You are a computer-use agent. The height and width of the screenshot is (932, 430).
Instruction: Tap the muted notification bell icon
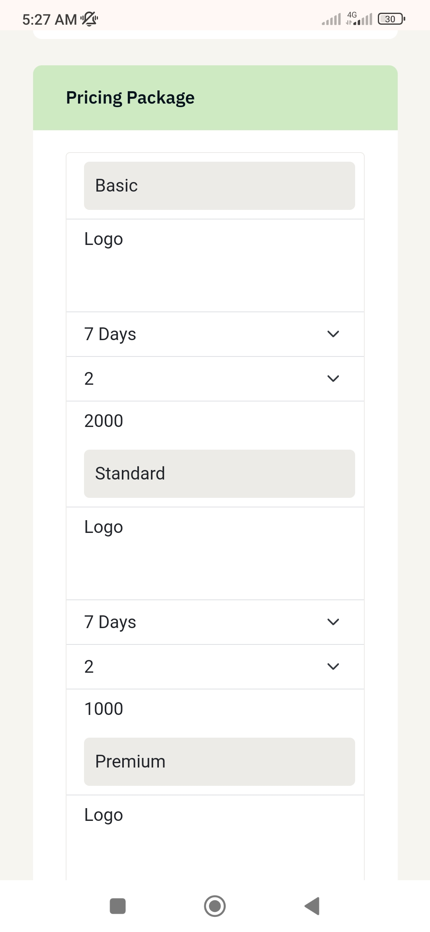pyautogui.click(x=89, y=19)
